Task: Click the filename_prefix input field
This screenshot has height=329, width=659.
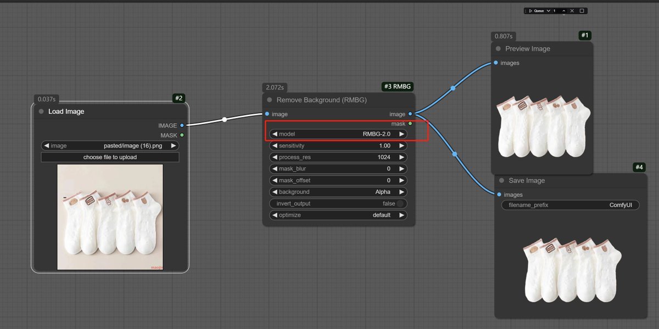Action: coord(570,205)
